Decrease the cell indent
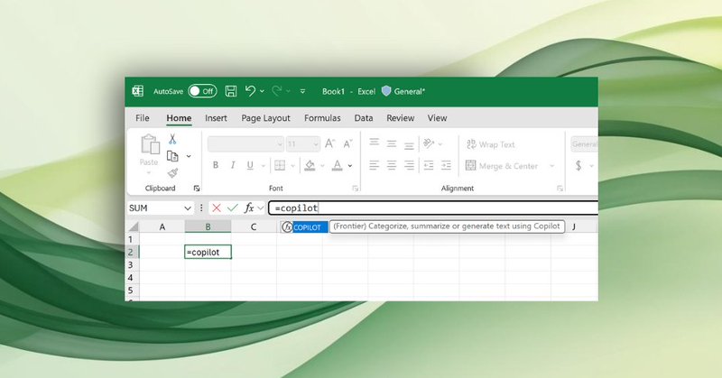The image size is (722, 378). tap(429, 165)
